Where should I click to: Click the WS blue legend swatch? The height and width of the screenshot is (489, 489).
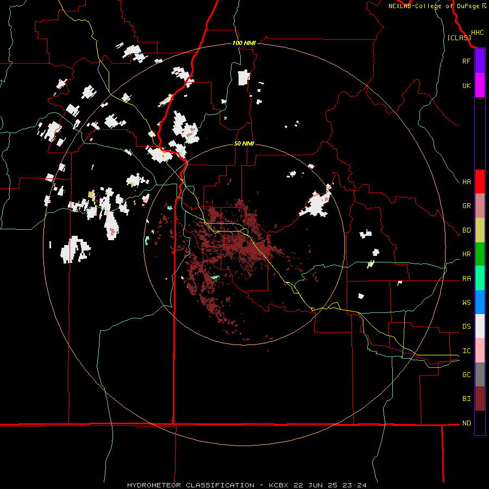click(480, 302)
